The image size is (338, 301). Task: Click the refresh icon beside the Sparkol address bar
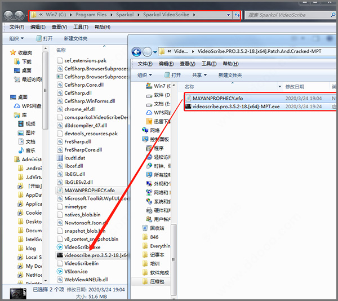[237, 15]
